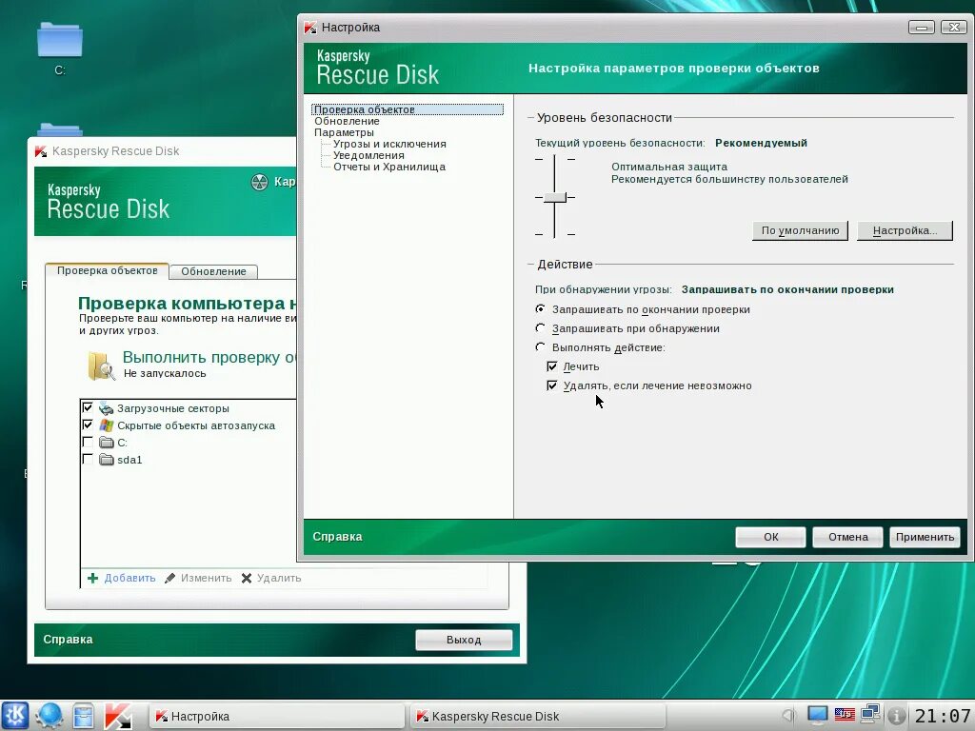This screenshot has width=975, height=731.
Task: Click the C: folder icon in scan list
Action: coord(107,442)
